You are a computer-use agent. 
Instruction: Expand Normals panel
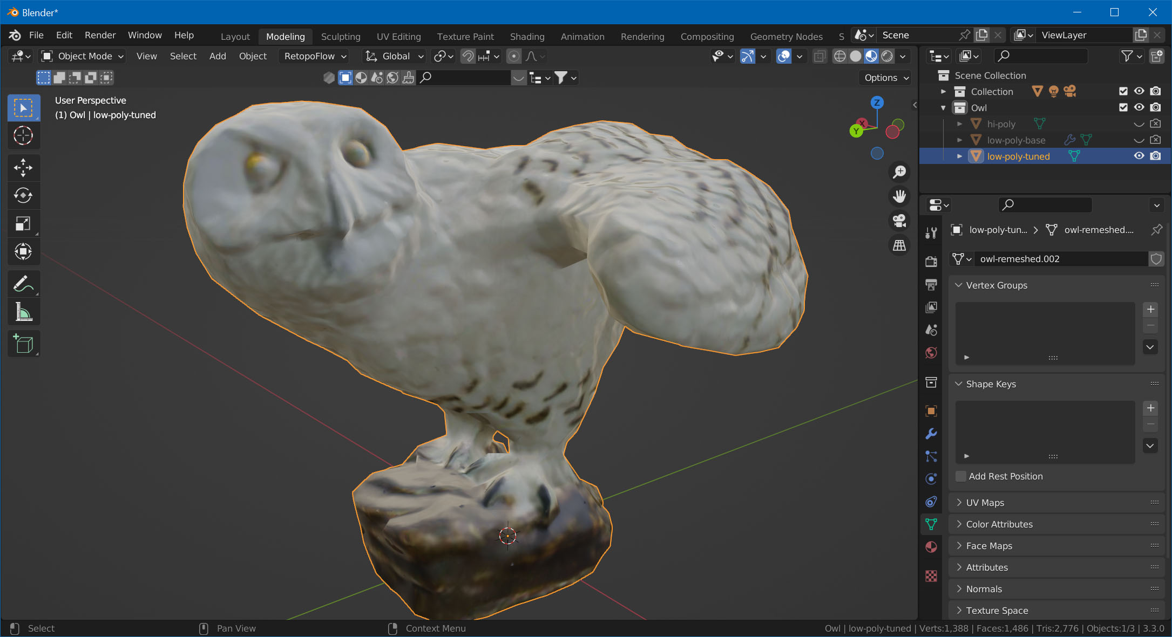tap(959, 588)
